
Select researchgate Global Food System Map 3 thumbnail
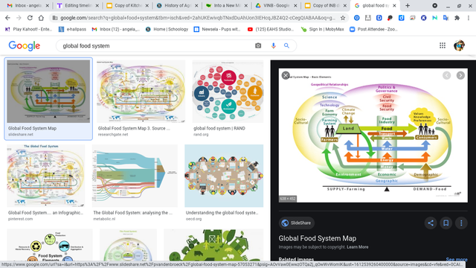(141, 92)
